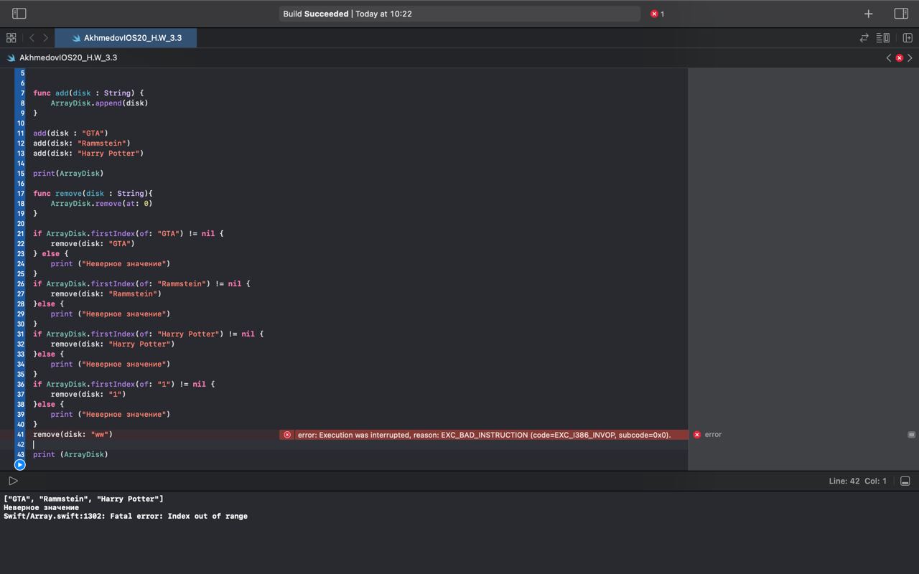The width and height of the screenshot is (919, 574).
Task: Click the ArrayDisk.append(disk) line
Action: coord(99,103)
